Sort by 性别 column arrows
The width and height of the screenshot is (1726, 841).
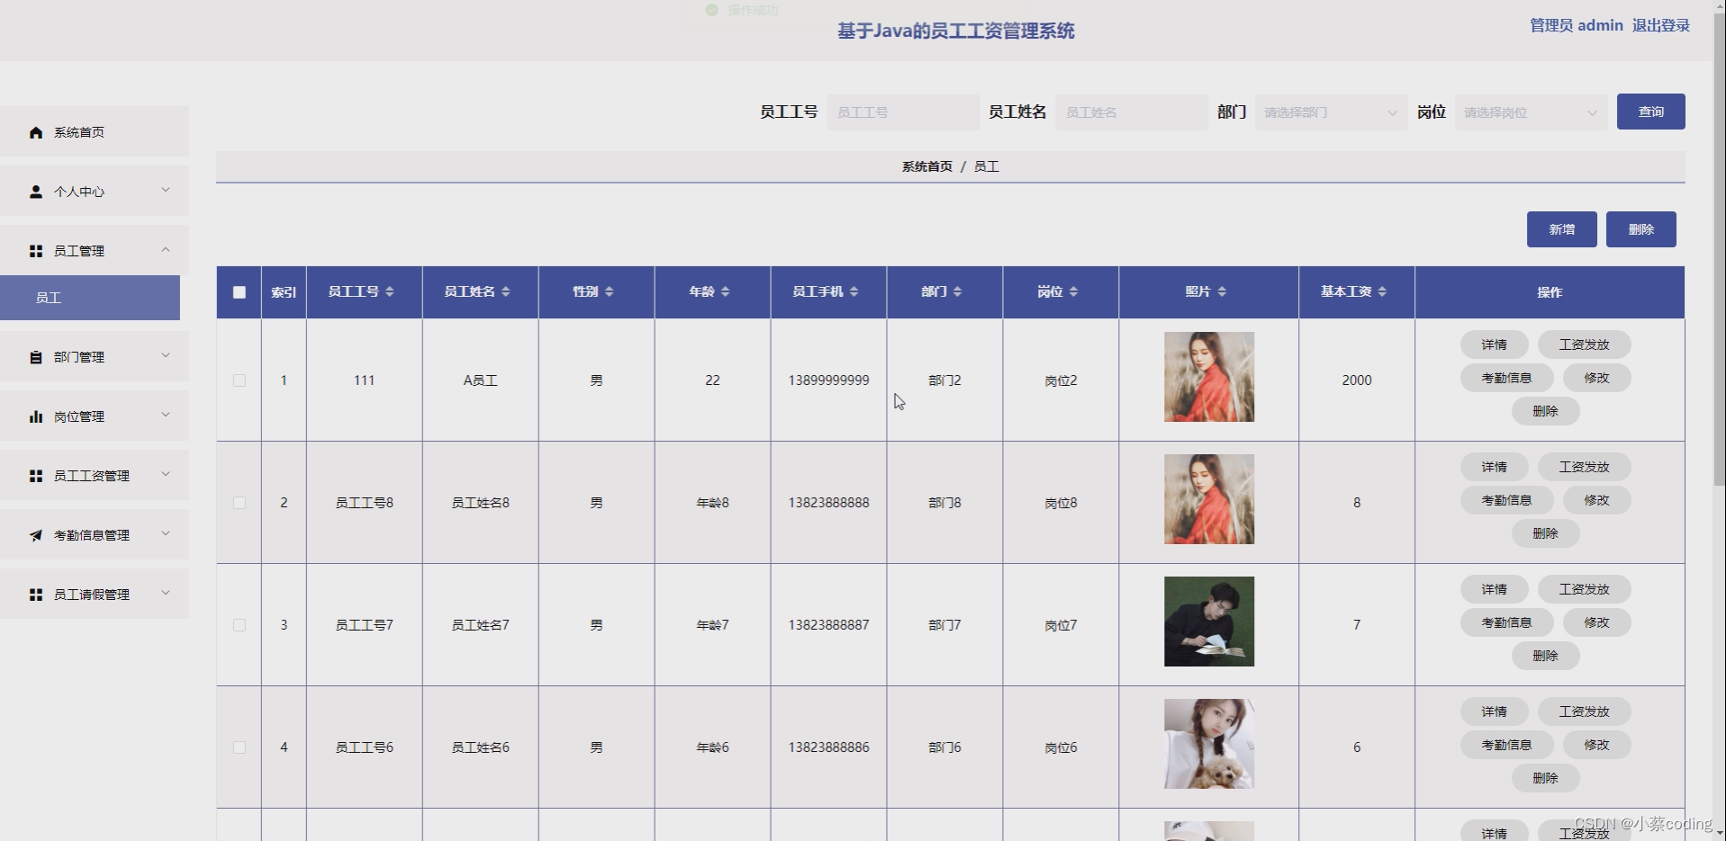click(x=610, y=291)
